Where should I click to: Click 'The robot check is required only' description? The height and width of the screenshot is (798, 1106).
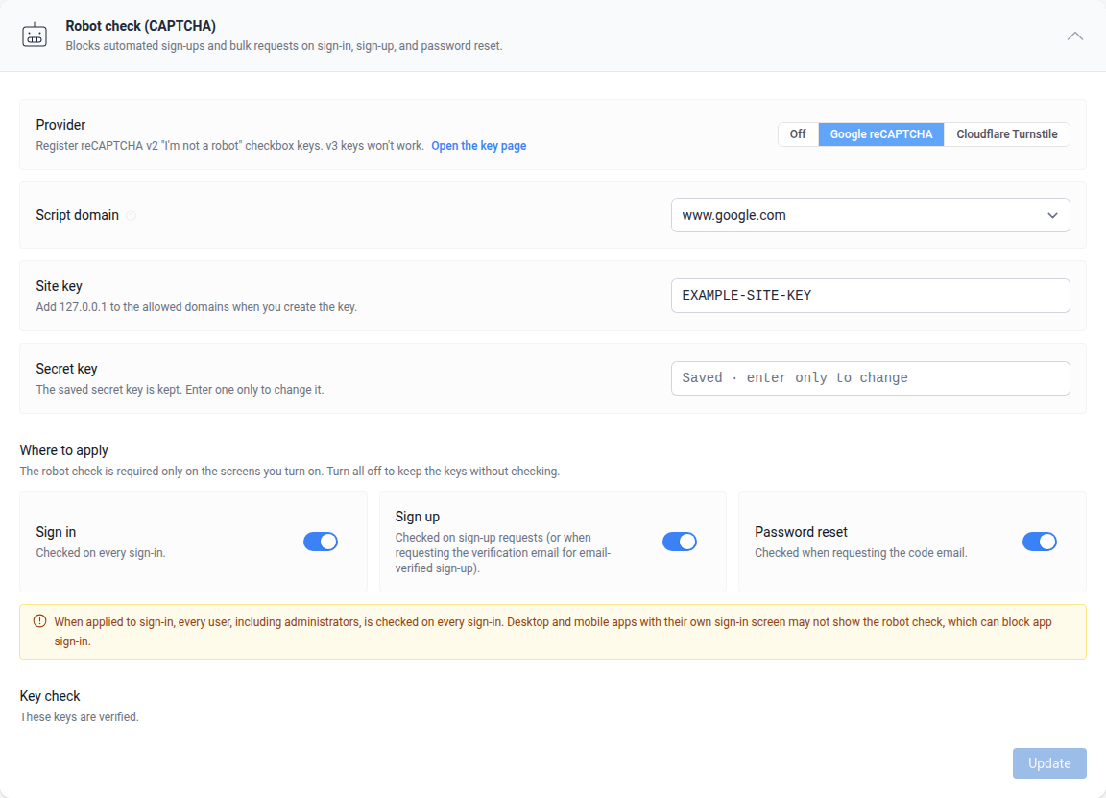289,471
